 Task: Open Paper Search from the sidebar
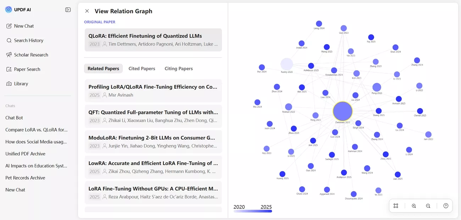27,69
